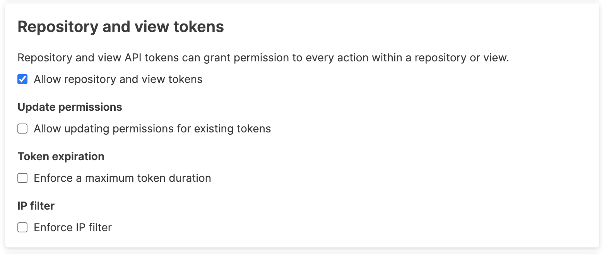Click the bold 'IP filter' section heading
Image resolution: width=609 pixels, height=254 pixels.
tap(36, 206)
